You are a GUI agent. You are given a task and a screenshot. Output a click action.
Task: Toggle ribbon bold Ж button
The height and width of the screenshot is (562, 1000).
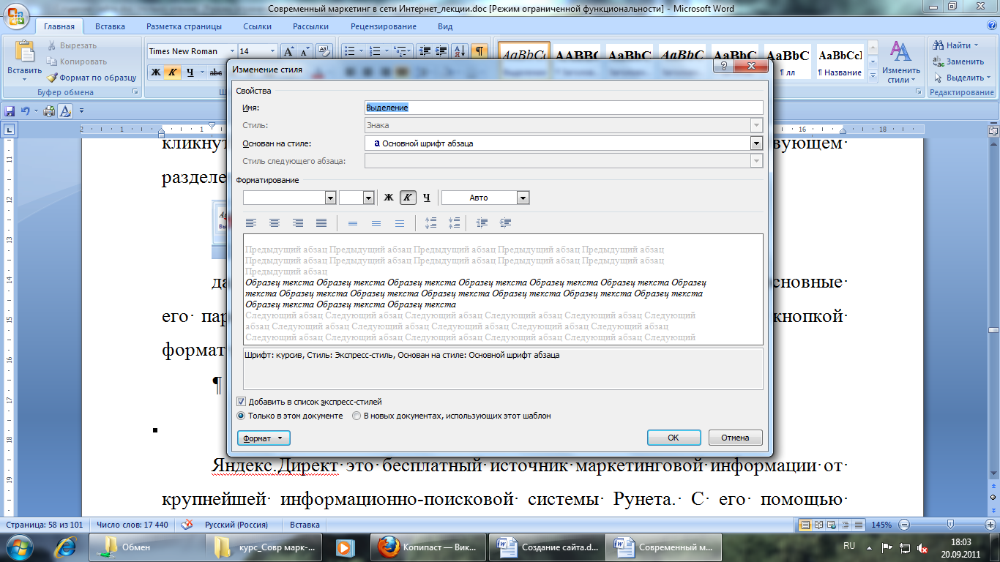155,72
